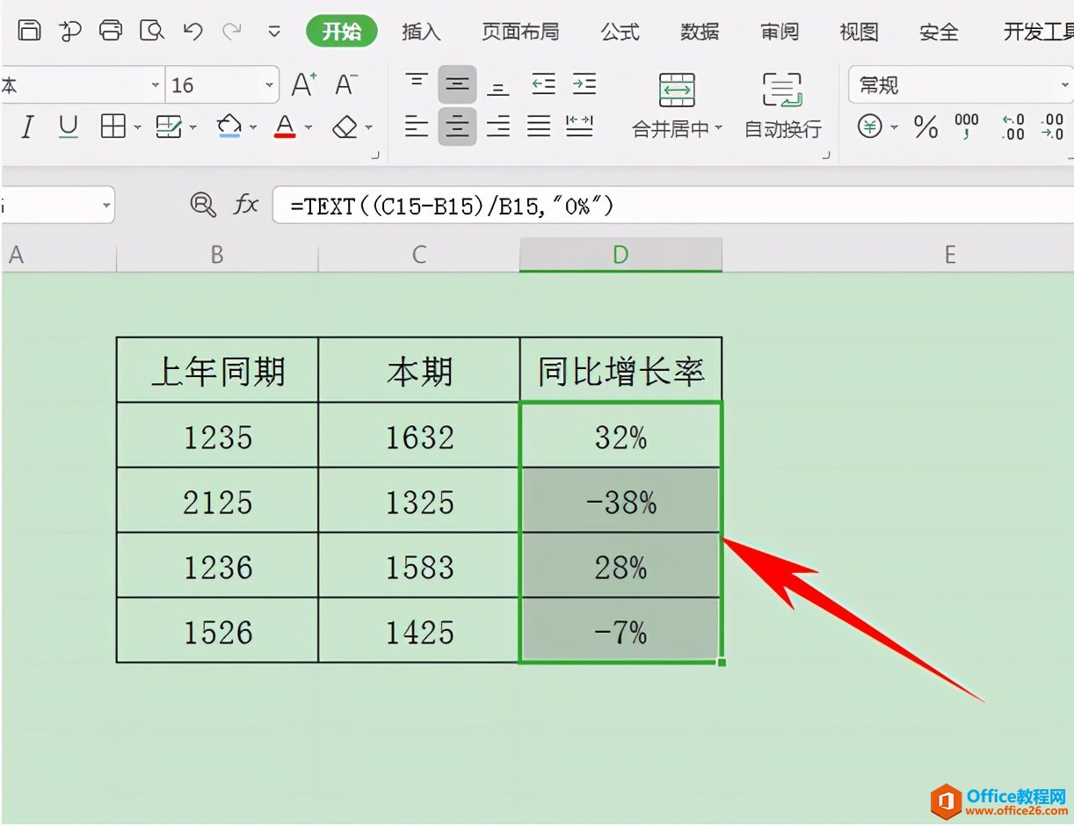Image resolution: width=1074 pixels, height=826 pixels.
Task: Open the 页面布局 tab
Action: click(x=520, y=32)
